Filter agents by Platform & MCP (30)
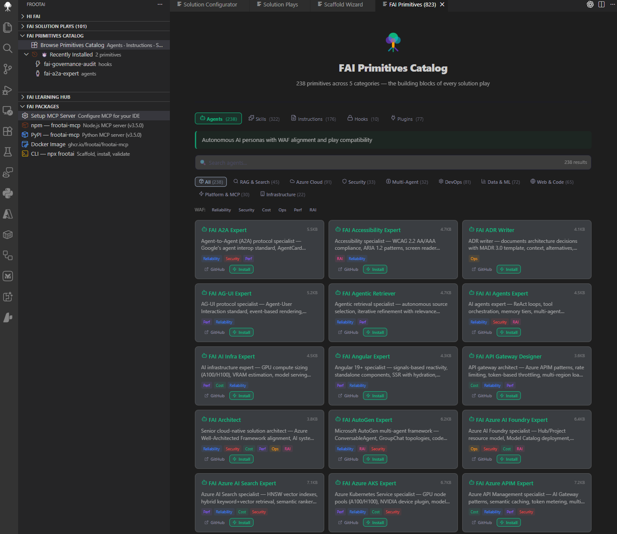 224,195
